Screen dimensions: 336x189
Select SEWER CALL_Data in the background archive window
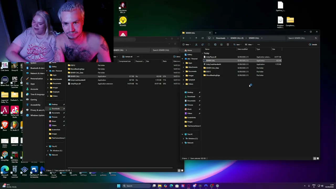tap(77, 73)
